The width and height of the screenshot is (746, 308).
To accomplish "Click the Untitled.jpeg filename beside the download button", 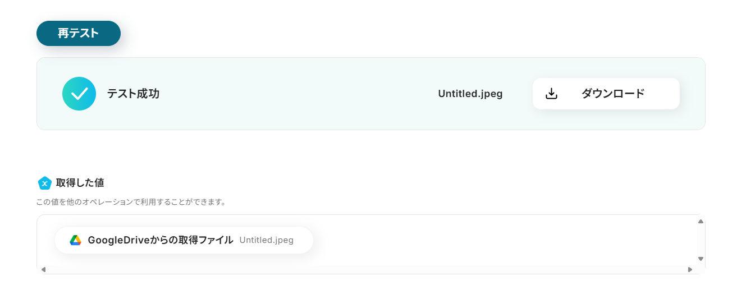I will 470,94.
